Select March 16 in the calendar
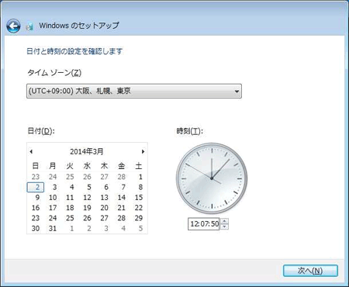The image size is (349, 287). click(36, 208)
